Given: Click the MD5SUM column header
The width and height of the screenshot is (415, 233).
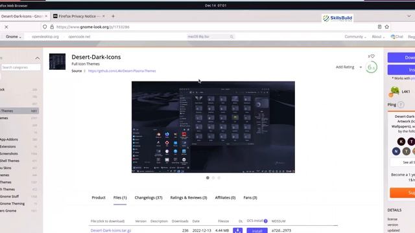Looking at the screenshot, I should 278,221.
